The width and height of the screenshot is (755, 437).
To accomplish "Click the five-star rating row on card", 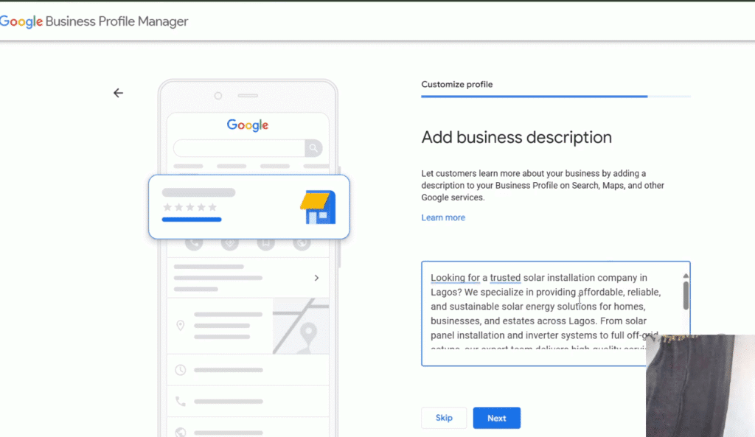I will point(190,207).
